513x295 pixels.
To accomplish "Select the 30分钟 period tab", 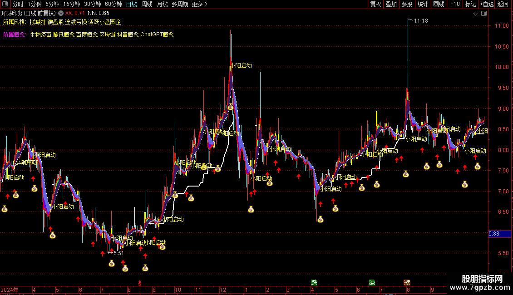I will [93, 4].
